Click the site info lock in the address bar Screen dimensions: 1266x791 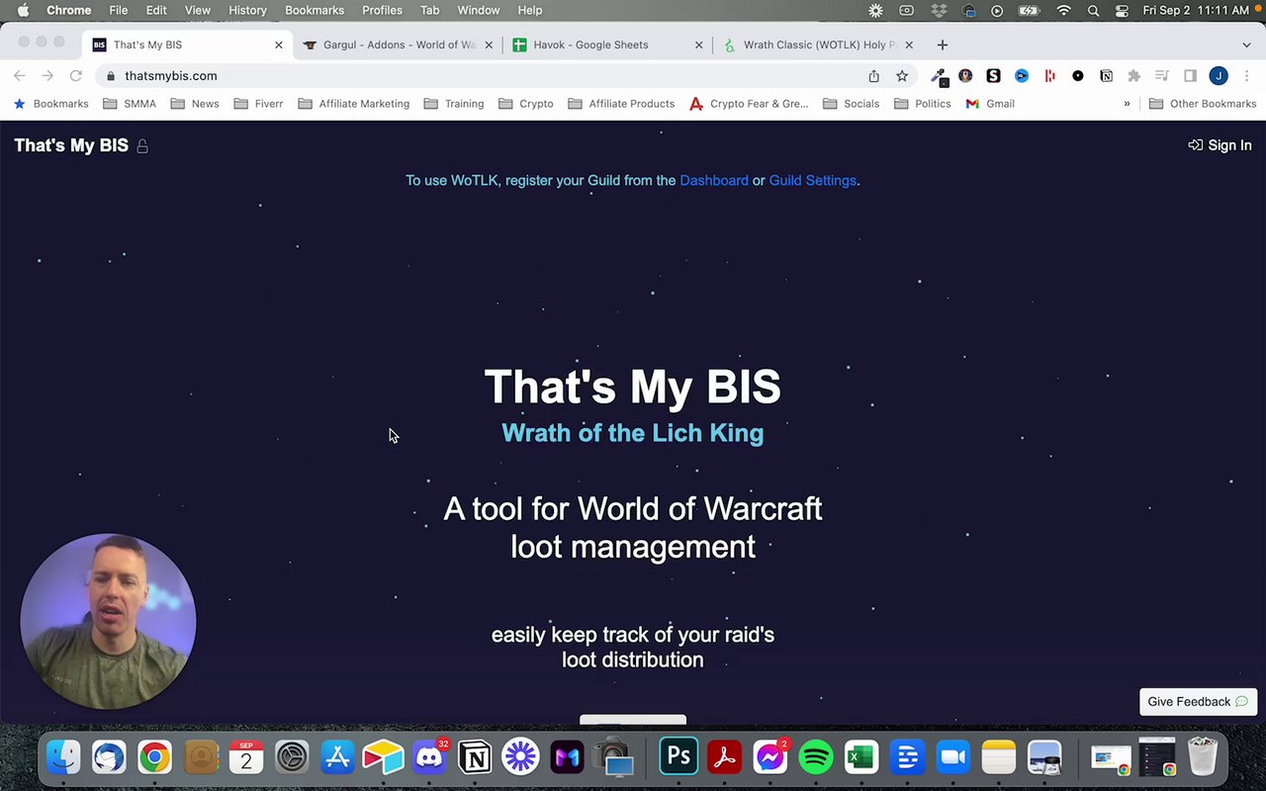click(111, 76)
